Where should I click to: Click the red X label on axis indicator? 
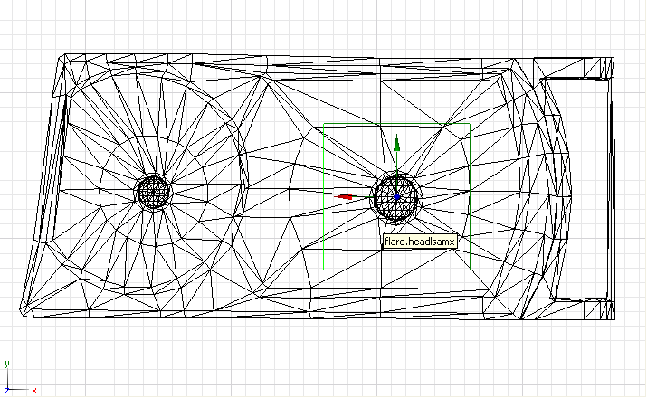[34, 391]
